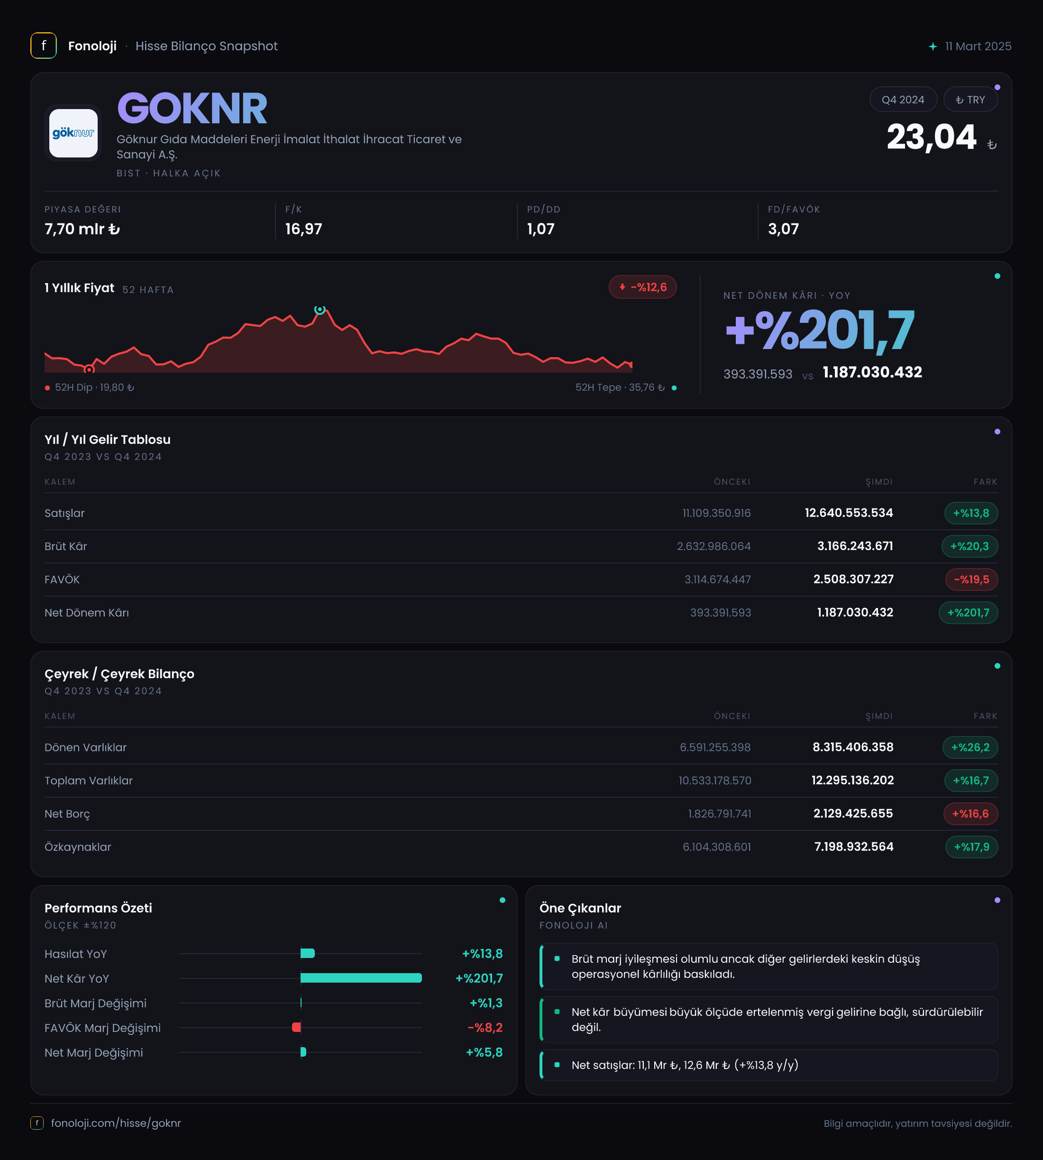This screenshot has height=1160, width=1043.
Task: Open the fonoloji.com/hisse/goknr link
Action: click(116, 1123)
